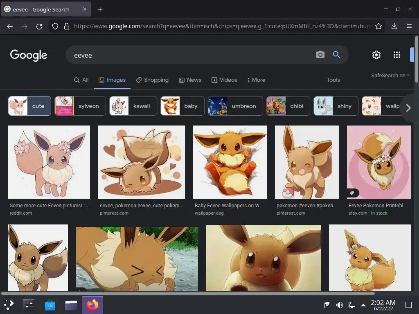Open the pinterest sleeping Eevee image
The height and width of the screenshot is (314, 419).
point(142,162)
